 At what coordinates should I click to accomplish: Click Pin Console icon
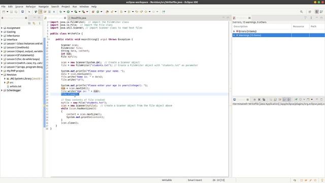[x=296, y=100]
